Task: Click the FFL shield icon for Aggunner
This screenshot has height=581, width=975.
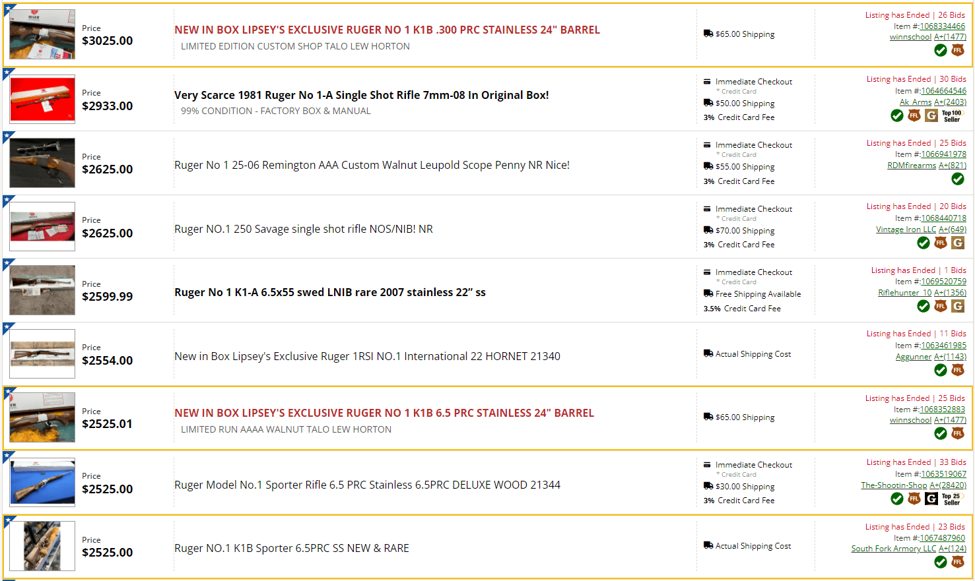Action: 958,370
